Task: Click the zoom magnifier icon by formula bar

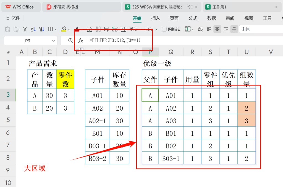Action: pos(70,41)
